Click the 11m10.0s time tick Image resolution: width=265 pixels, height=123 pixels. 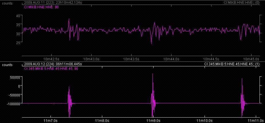pyautogui.click(x=203, y=121)
